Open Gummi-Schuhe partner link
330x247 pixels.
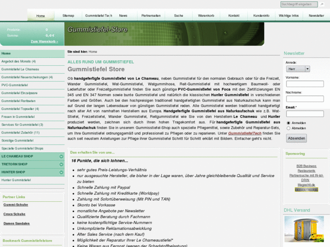(16, 205)
